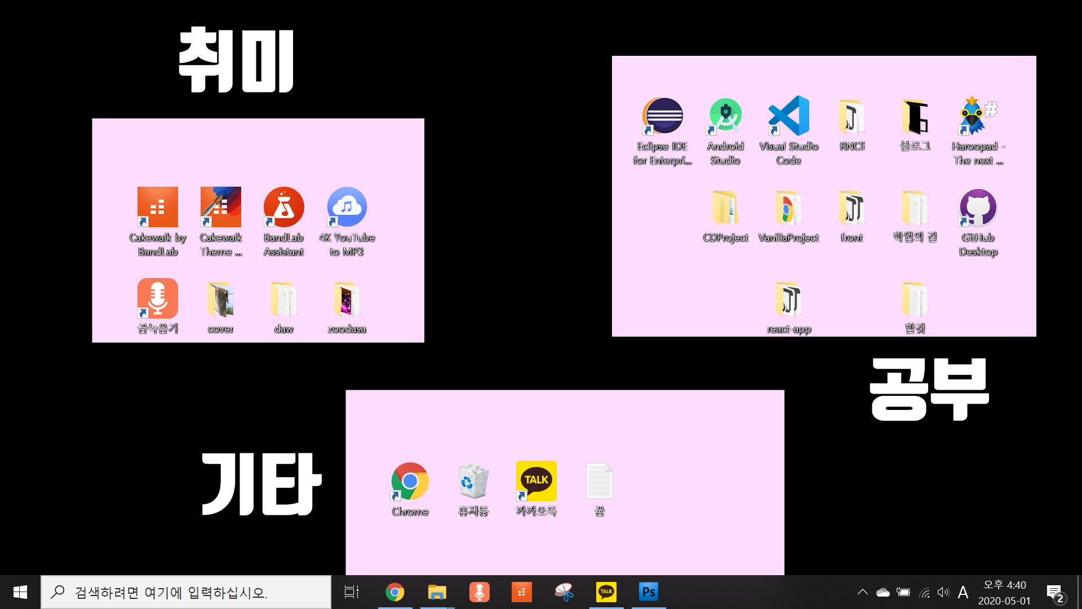The height and width of the screenshot is (609, 1082).
Task: Expand hidden system tray icons chevron
Action: coord(862,592)
